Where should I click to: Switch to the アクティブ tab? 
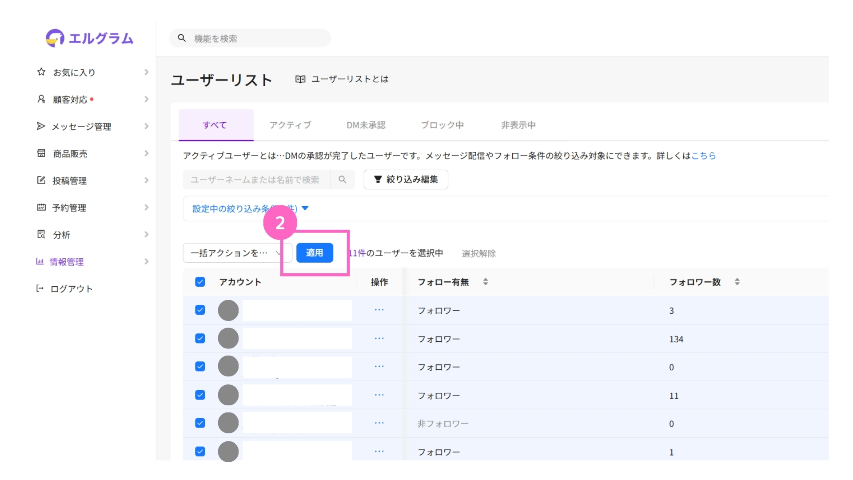coord(290,125)
